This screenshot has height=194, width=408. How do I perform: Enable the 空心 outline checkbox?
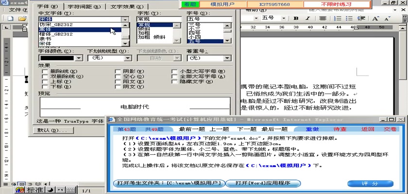coord(118,77)
